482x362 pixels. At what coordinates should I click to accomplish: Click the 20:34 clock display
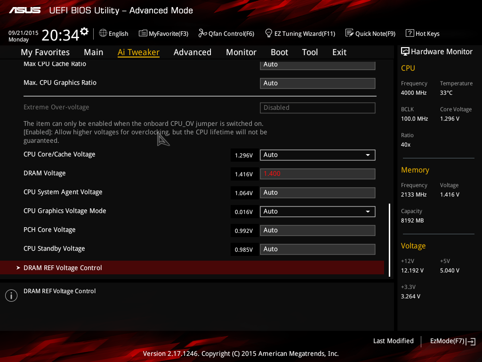60,35
